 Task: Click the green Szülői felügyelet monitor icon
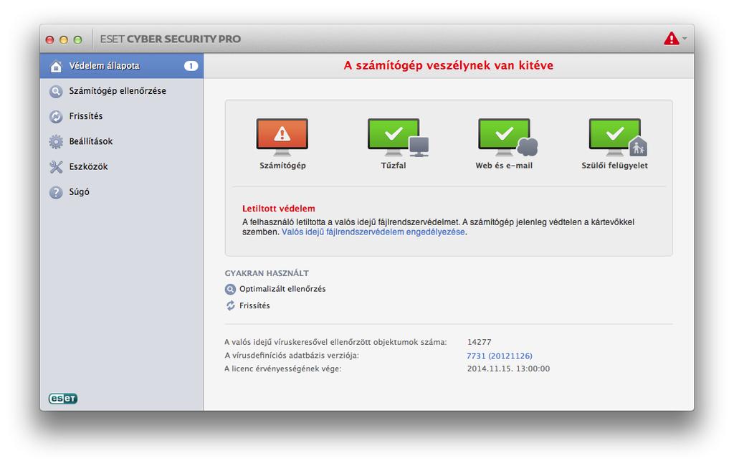click(618, 137)
